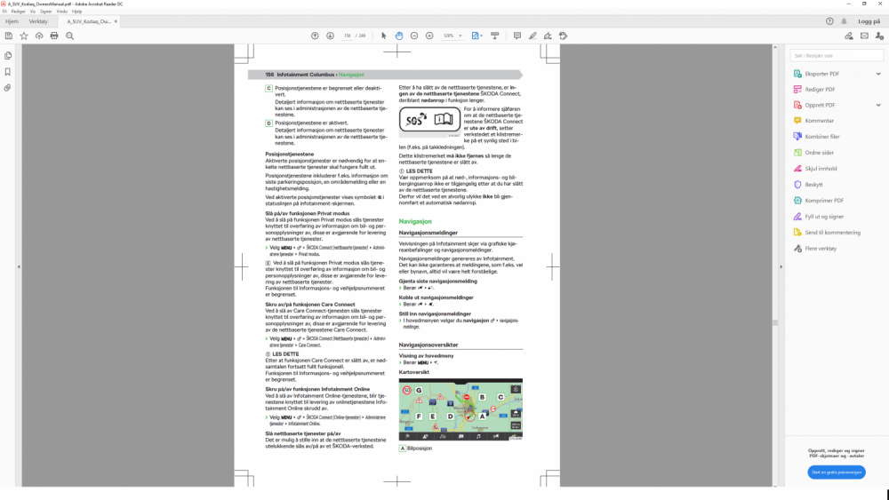Viewport: 889px width, 500px height.
Task: Select the Highlight text pen tool
Action: pyautogui.click(x=533, y=36)
